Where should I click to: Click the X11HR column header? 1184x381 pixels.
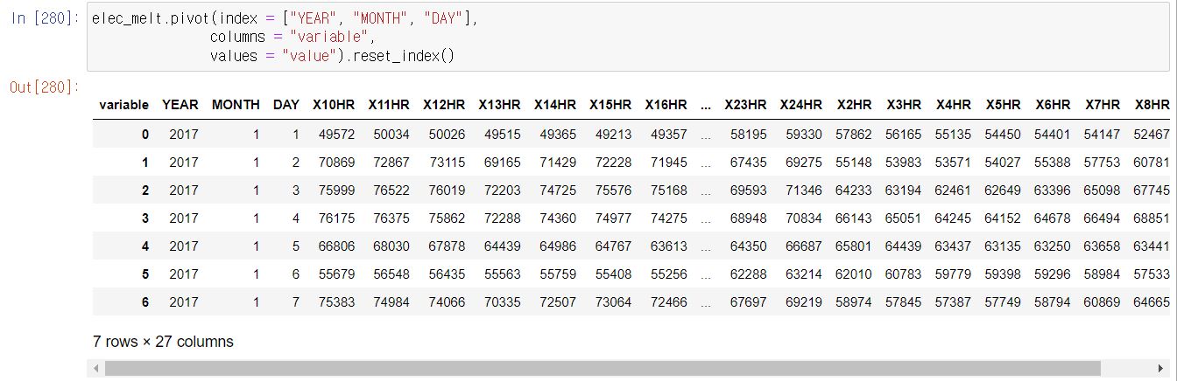[389, 105]
